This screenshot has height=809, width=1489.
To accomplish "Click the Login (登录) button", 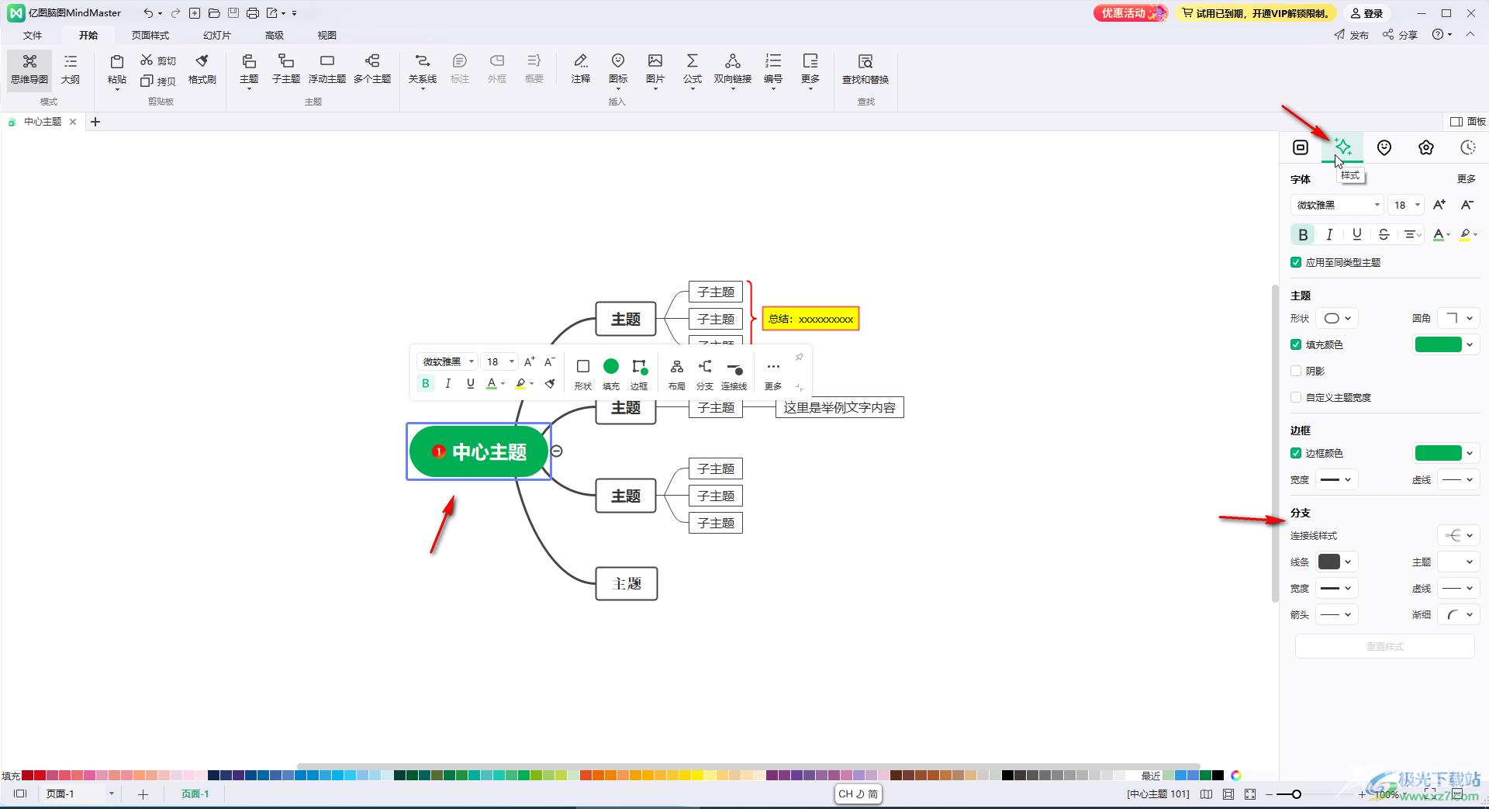I will pos(1367,13).
